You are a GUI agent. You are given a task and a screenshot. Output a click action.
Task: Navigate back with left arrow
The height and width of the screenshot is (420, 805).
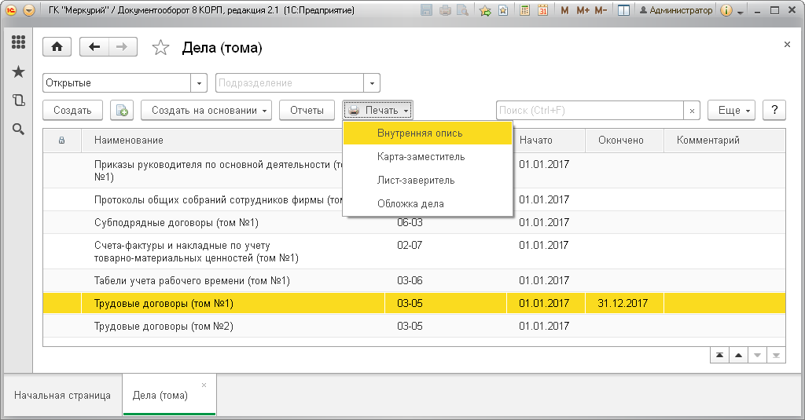point(94,47)
